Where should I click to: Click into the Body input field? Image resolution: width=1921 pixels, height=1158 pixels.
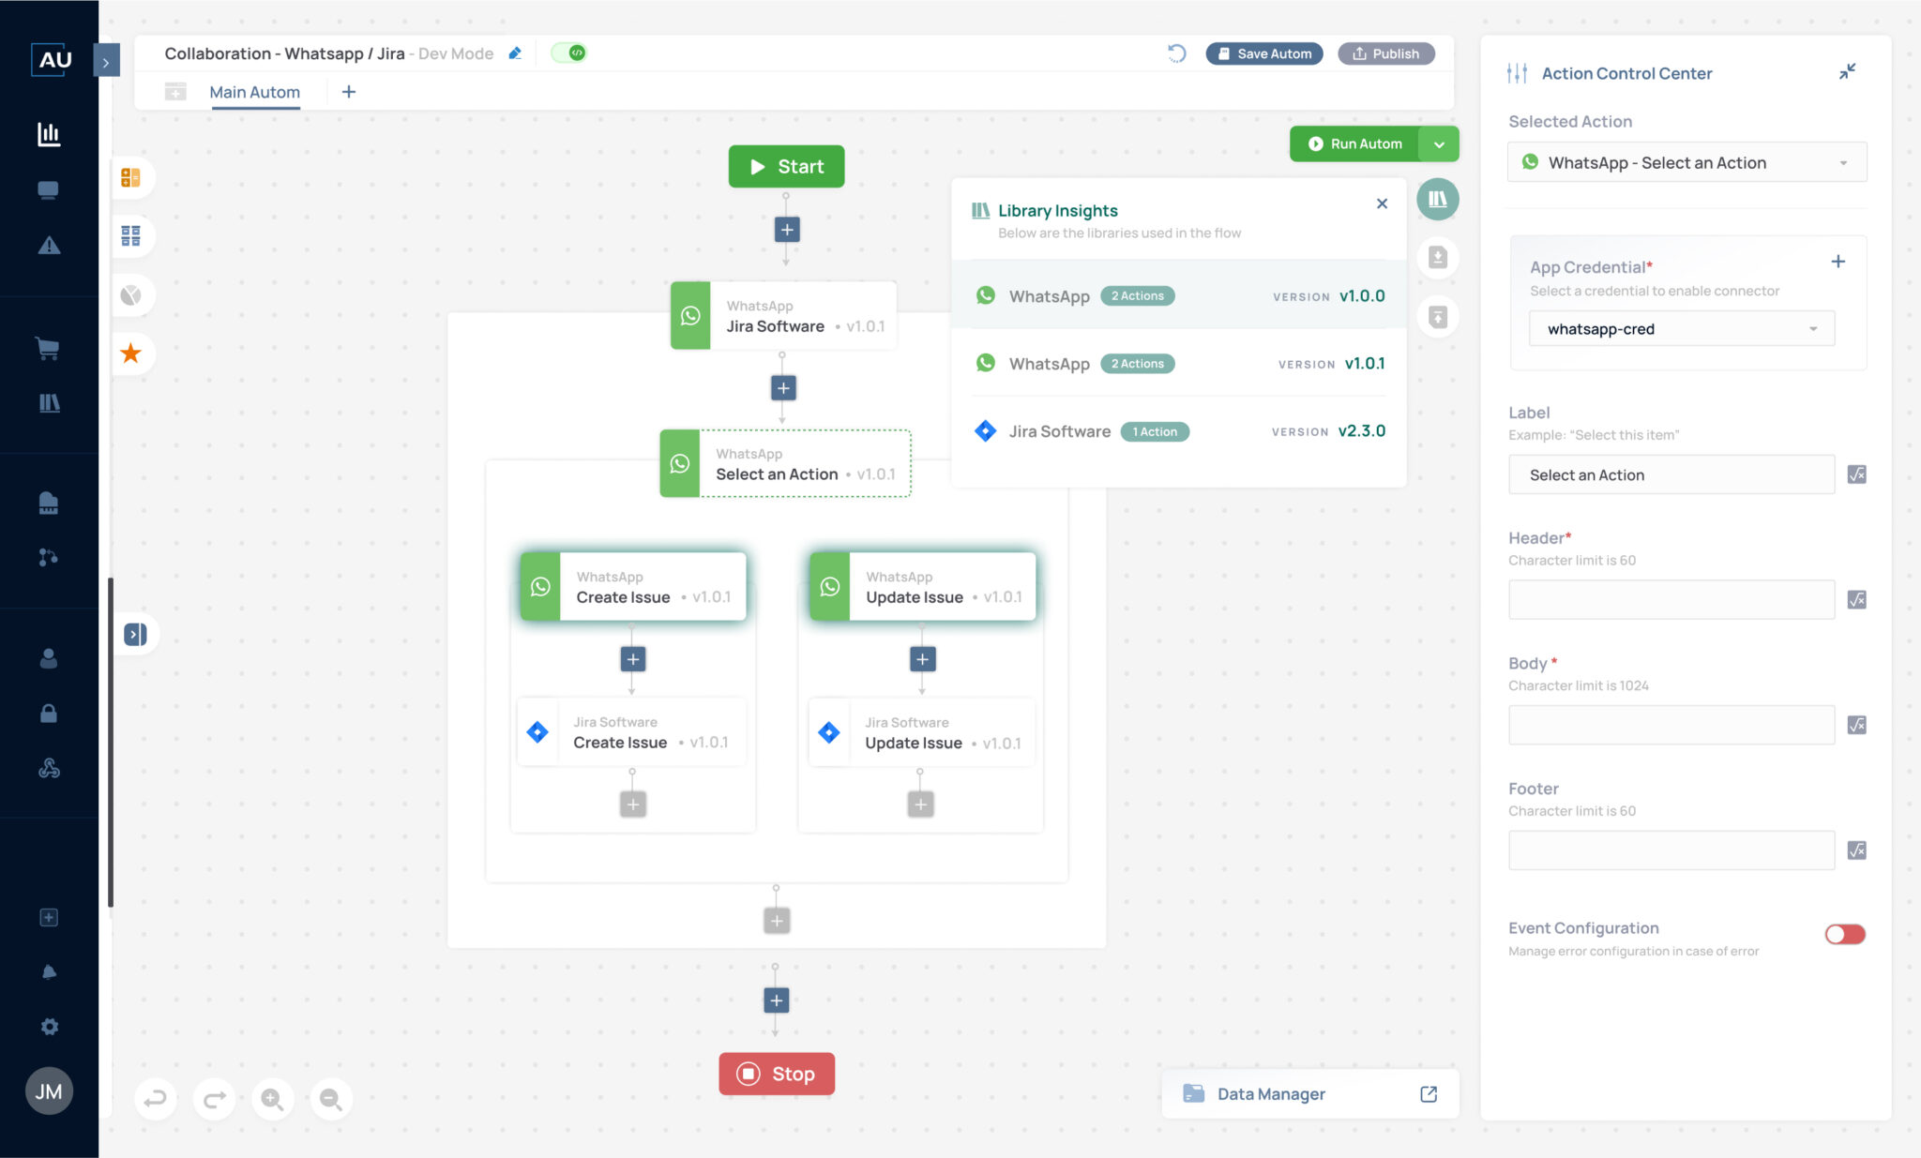[1671, 725]
